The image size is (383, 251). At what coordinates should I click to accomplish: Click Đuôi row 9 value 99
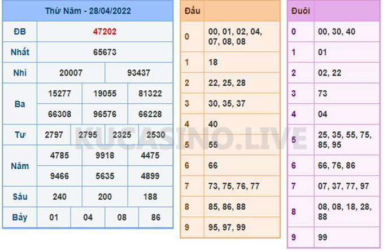(323, 237)
